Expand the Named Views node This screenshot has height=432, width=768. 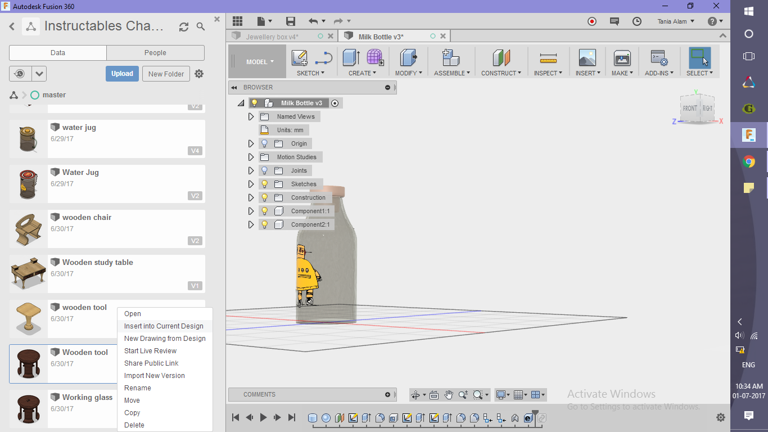pyautogui.click(x=251, y=116)
